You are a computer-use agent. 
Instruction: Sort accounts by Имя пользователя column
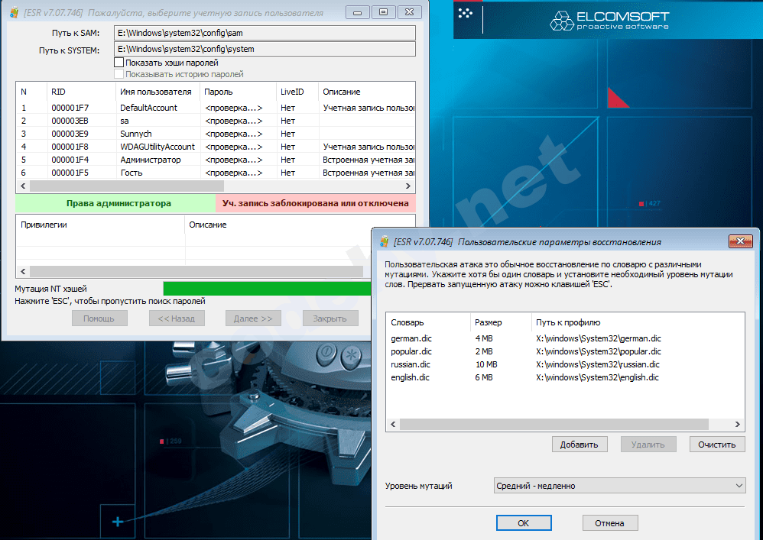tap(156, 92)
